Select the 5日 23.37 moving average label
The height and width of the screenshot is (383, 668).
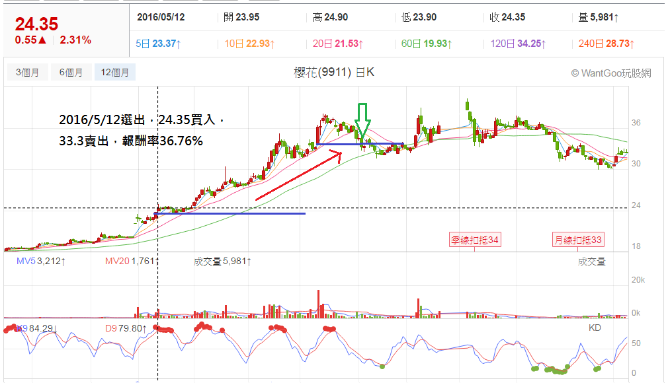158,44
